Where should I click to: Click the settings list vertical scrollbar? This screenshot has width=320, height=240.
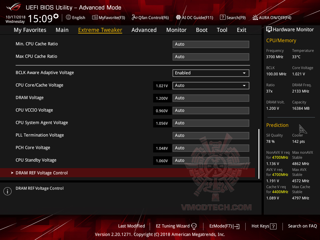(x=259, y=154)
